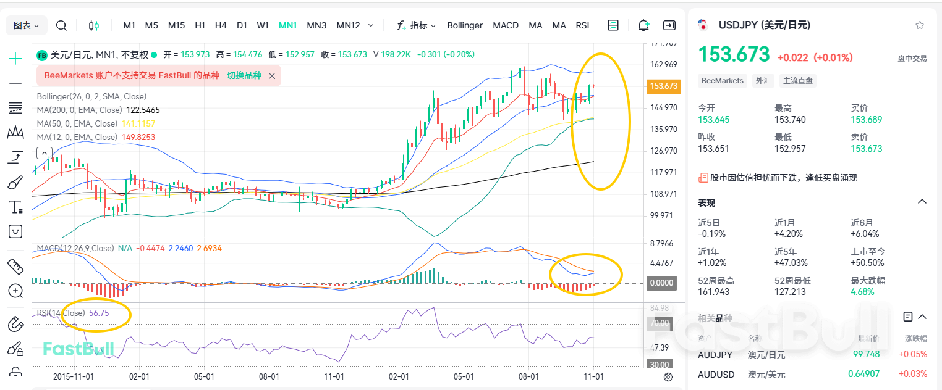Toggle the split chart layout icon
The height and width of the screenshot is (390, 942).
tap(613, 25)
